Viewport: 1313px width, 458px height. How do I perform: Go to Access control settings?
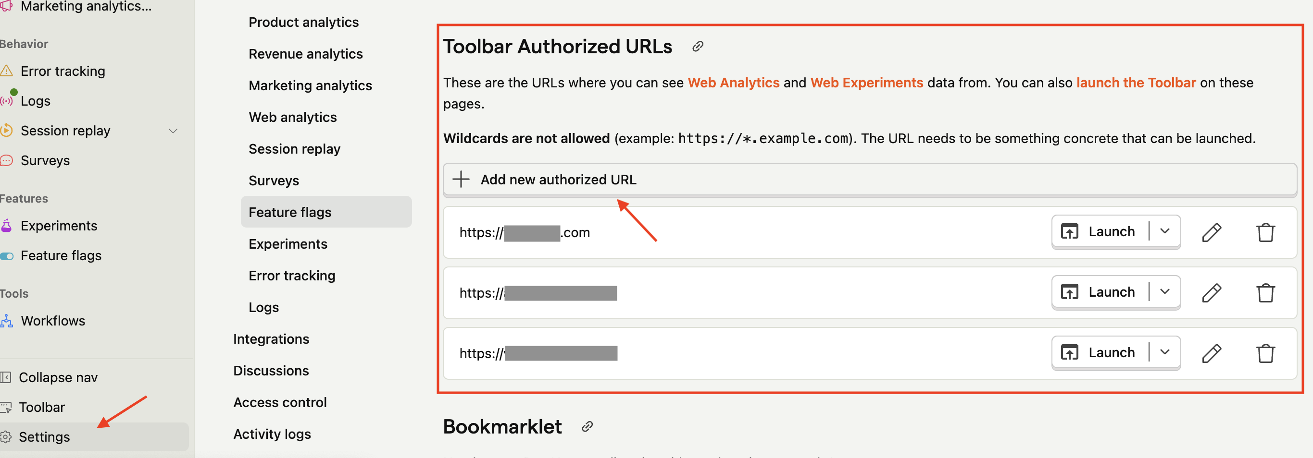pos(280,402)
